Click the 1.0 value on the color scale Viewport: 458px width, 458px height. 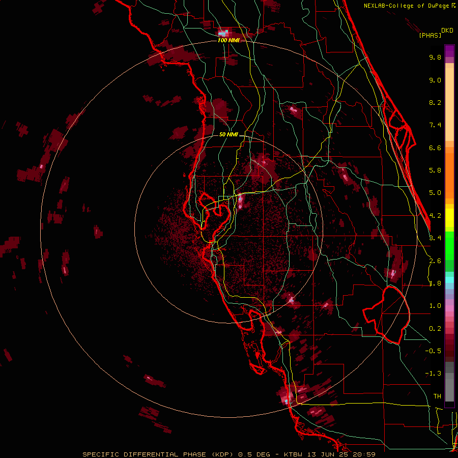[x=435, y=306]
